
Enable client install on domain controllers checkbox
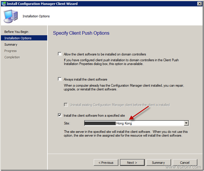60,54
